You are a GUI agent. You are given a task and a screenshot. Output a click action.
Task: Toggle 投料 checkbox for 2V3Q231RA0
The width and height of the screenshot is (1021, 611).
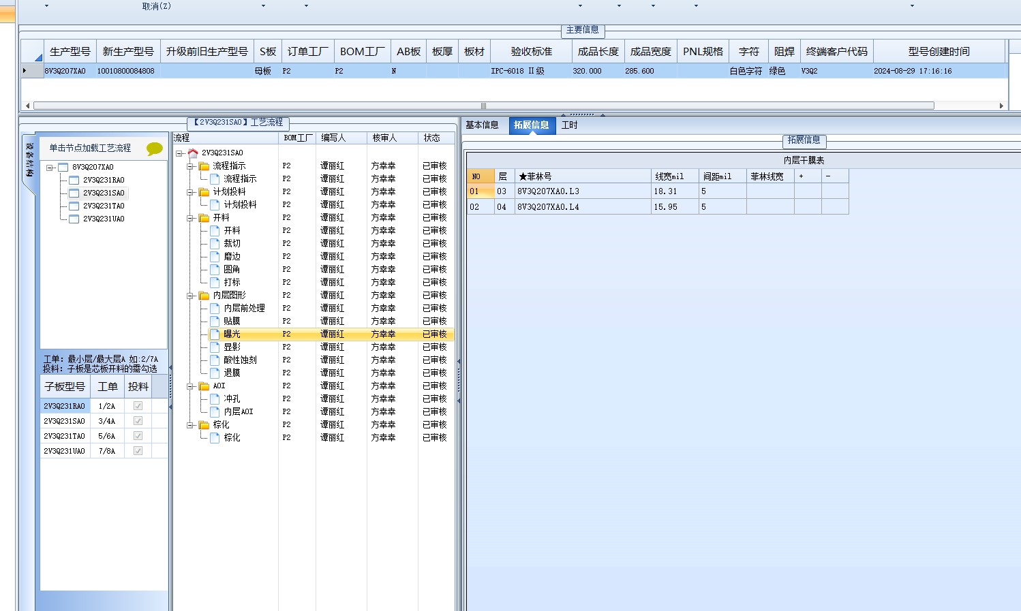coord(138,406)
